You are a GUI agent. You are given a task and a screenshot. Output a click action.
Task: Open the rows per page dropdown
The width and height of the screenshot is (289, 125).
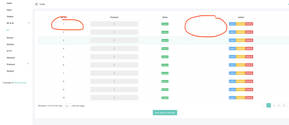coord(67,106)
